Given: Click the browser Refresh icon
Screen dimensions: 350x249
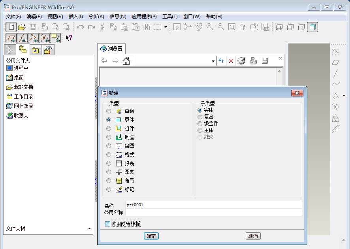Looking at the screenshot, I should (221, 61).
